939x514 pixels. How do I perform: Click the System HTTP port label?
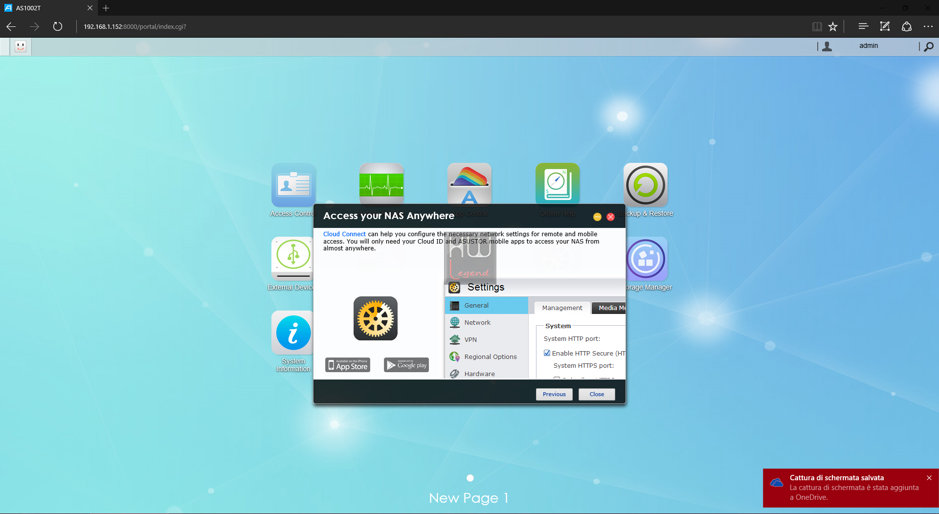[x=572, y=338]
